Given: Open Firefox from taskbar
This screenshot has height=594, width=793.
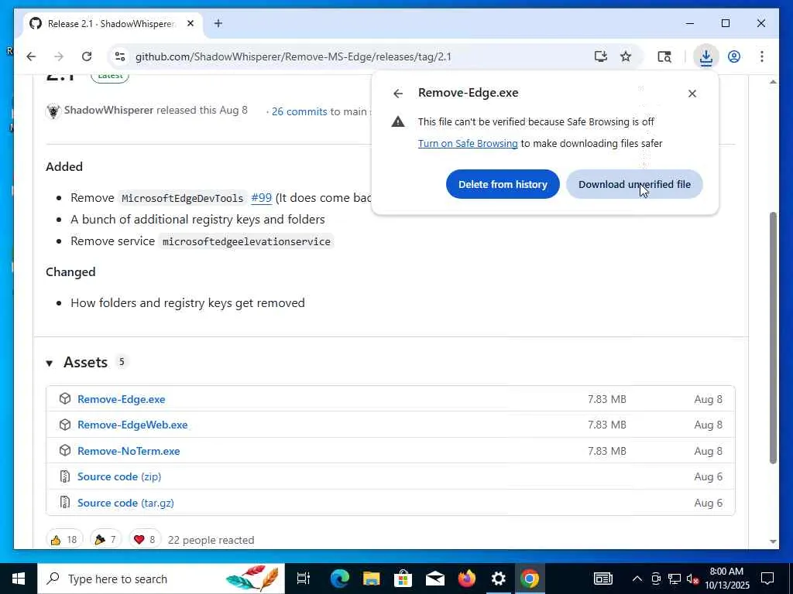Looking at the screenshot, I should point(467,579).
